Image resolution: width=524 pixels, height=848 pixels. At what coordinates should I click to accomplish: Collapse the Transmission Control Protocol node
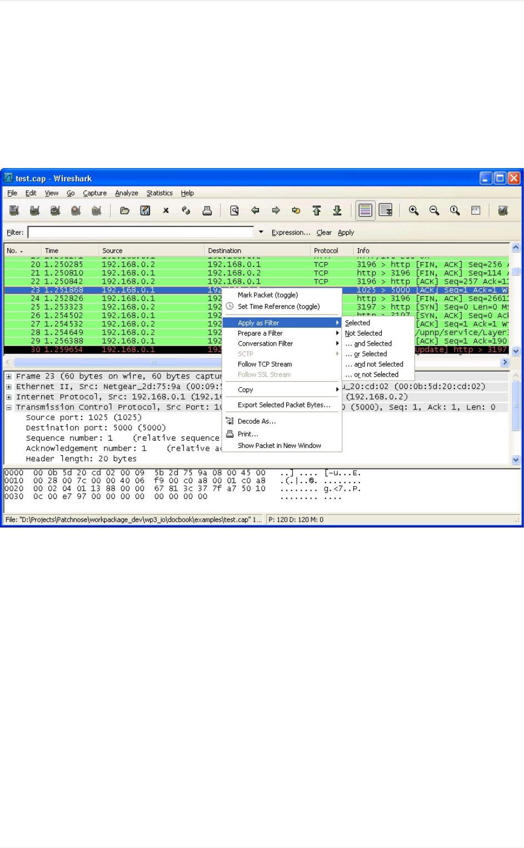pyautogui.click(x=9, y=407)
